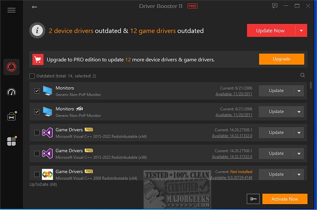This screenshot has width=317, height=210.
Task: Open Update dropdown for Visual C++ (x64) 2015-2022
Action: pos(299,133)
